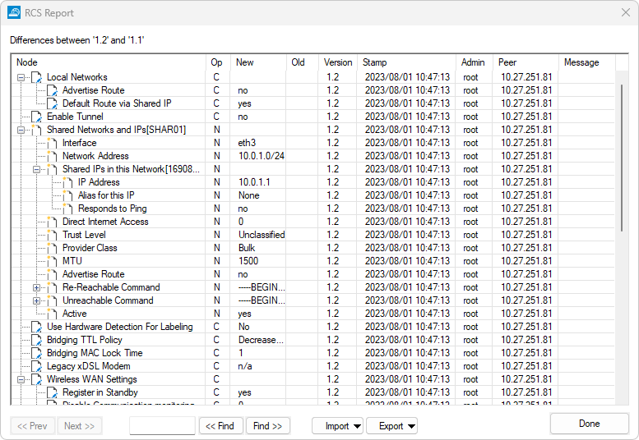This screenshot has height=440, width=639.
Task: Click the Shared Networks and IPs[SHAR01] icon
Action: point(37,130)
